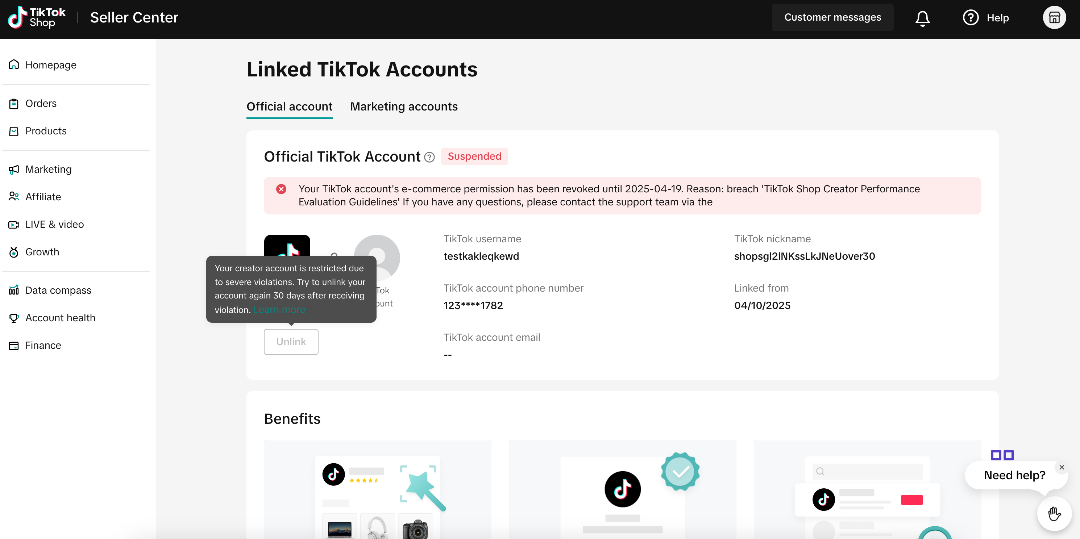Open the Marketing menu item
This screenshot has height=539, width=1080.
click(48, 169)
